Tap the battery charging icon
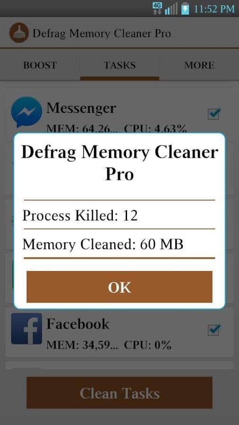This screenshot has width=239, height=425. click(185, 8)
